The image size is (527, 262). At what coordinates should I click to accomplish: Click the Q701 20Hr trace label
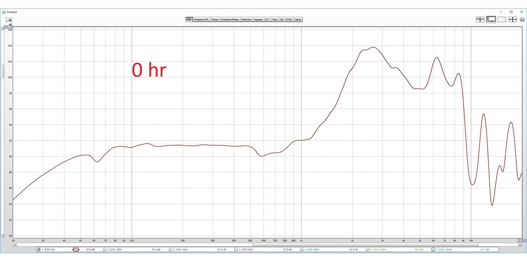(x=115, y=250)
